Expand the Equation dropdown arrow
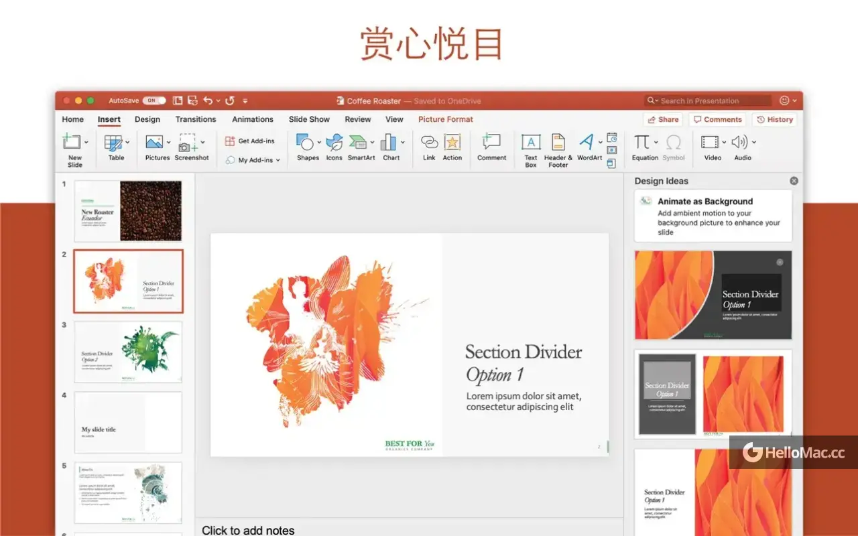The width and height of the screenshot is (858, 536). tap(656, 142)
